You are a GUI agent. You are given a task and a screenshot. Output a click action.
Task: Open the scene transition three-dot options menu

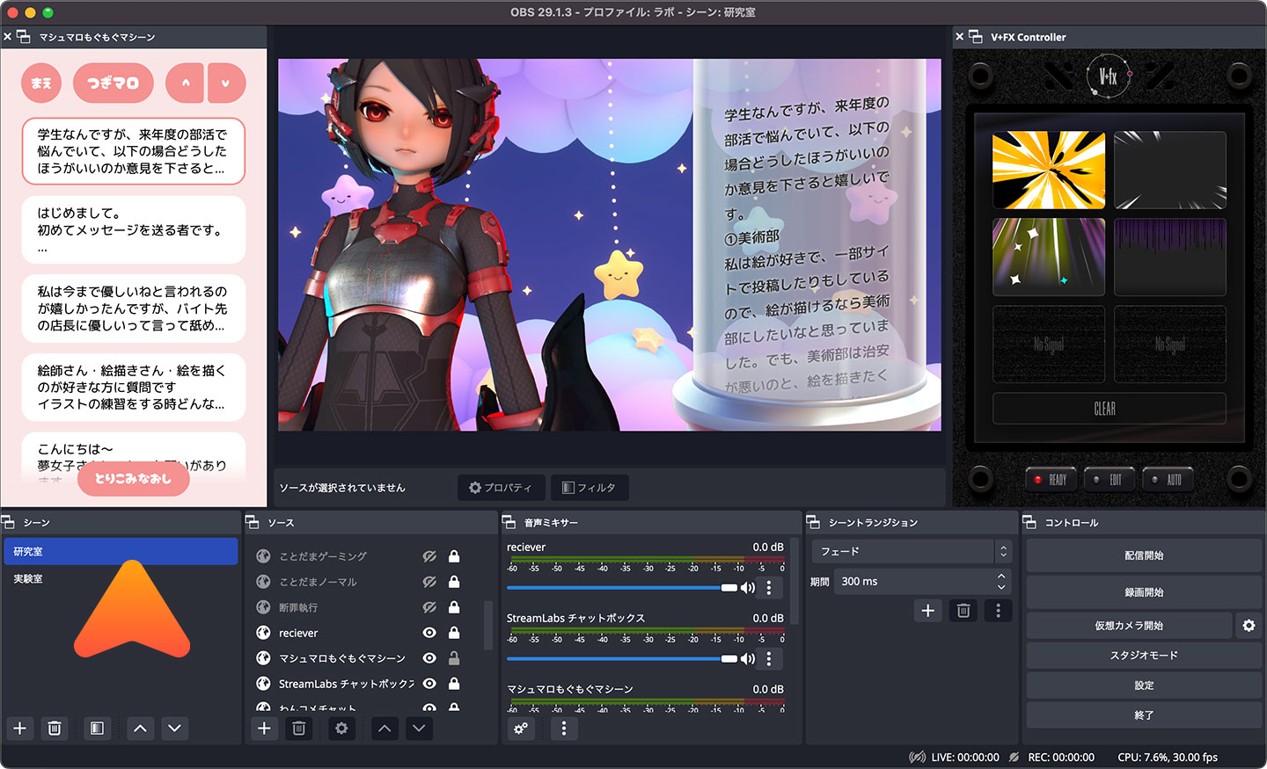[x=997, y=610]
